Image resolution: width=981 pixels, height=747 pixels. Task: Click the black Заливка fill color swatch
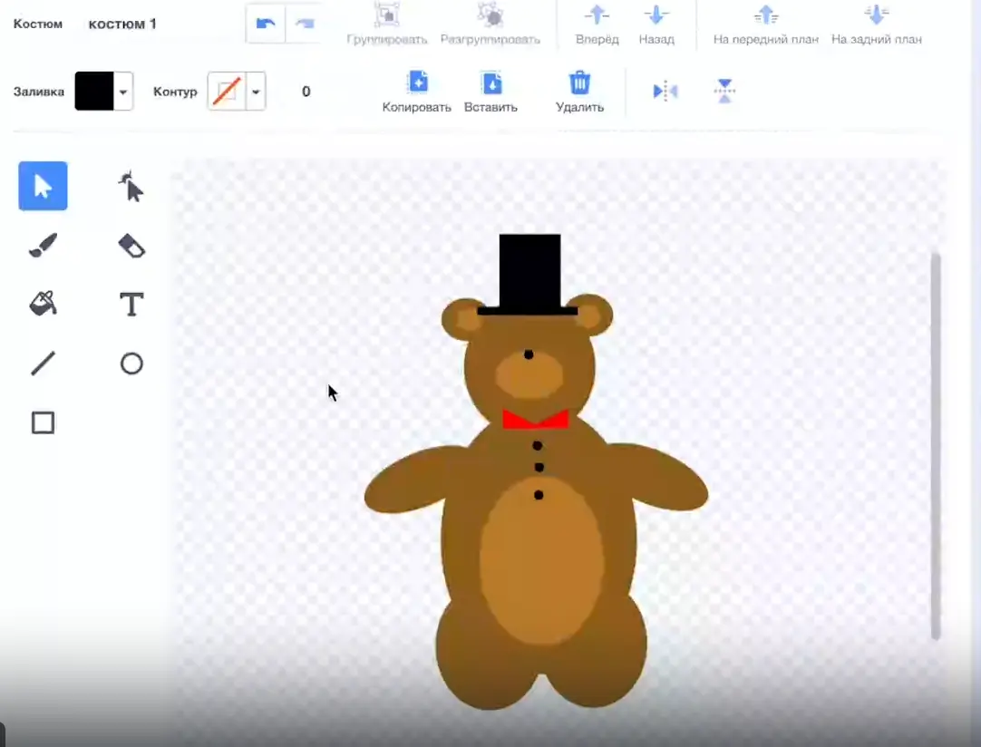point(94,92)
